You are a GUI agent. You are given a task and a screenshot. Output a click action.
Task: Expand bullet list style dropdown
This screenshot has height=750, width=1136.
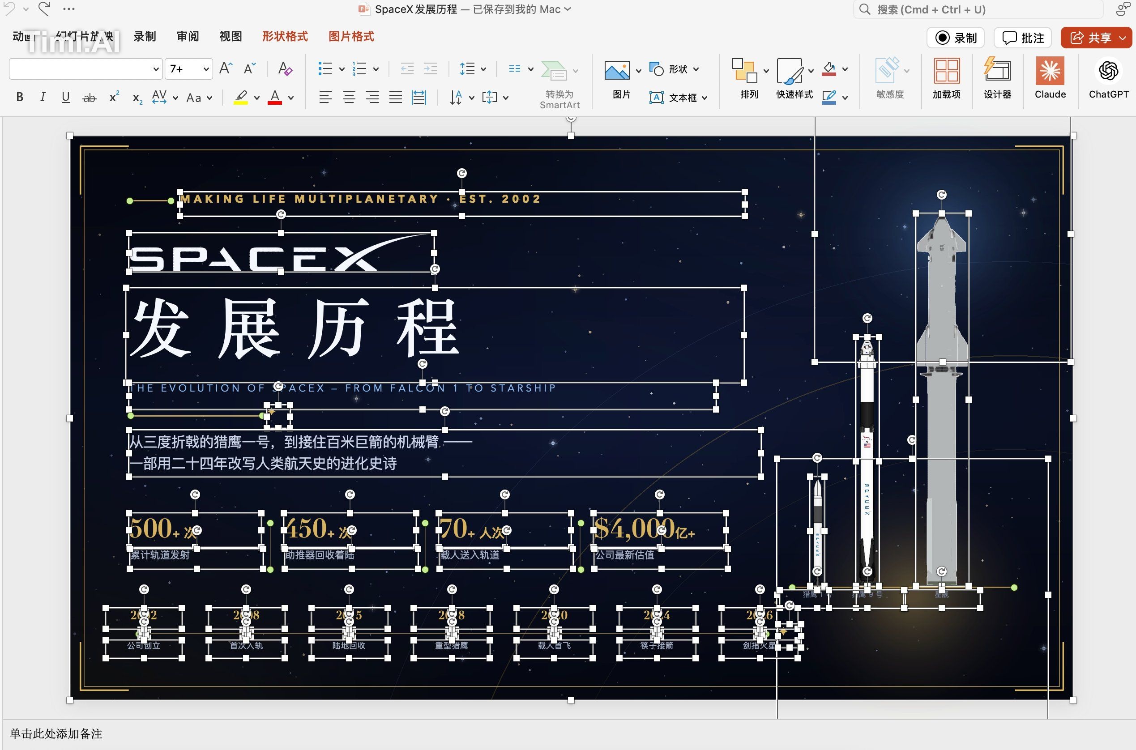click(342, 69)
